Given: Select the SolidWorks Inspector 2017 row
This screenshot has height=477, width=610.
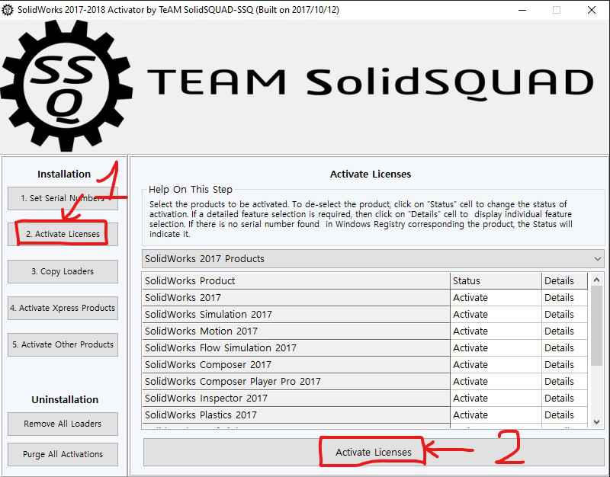Looking at the screenshot, I should [x=296, y=398].
